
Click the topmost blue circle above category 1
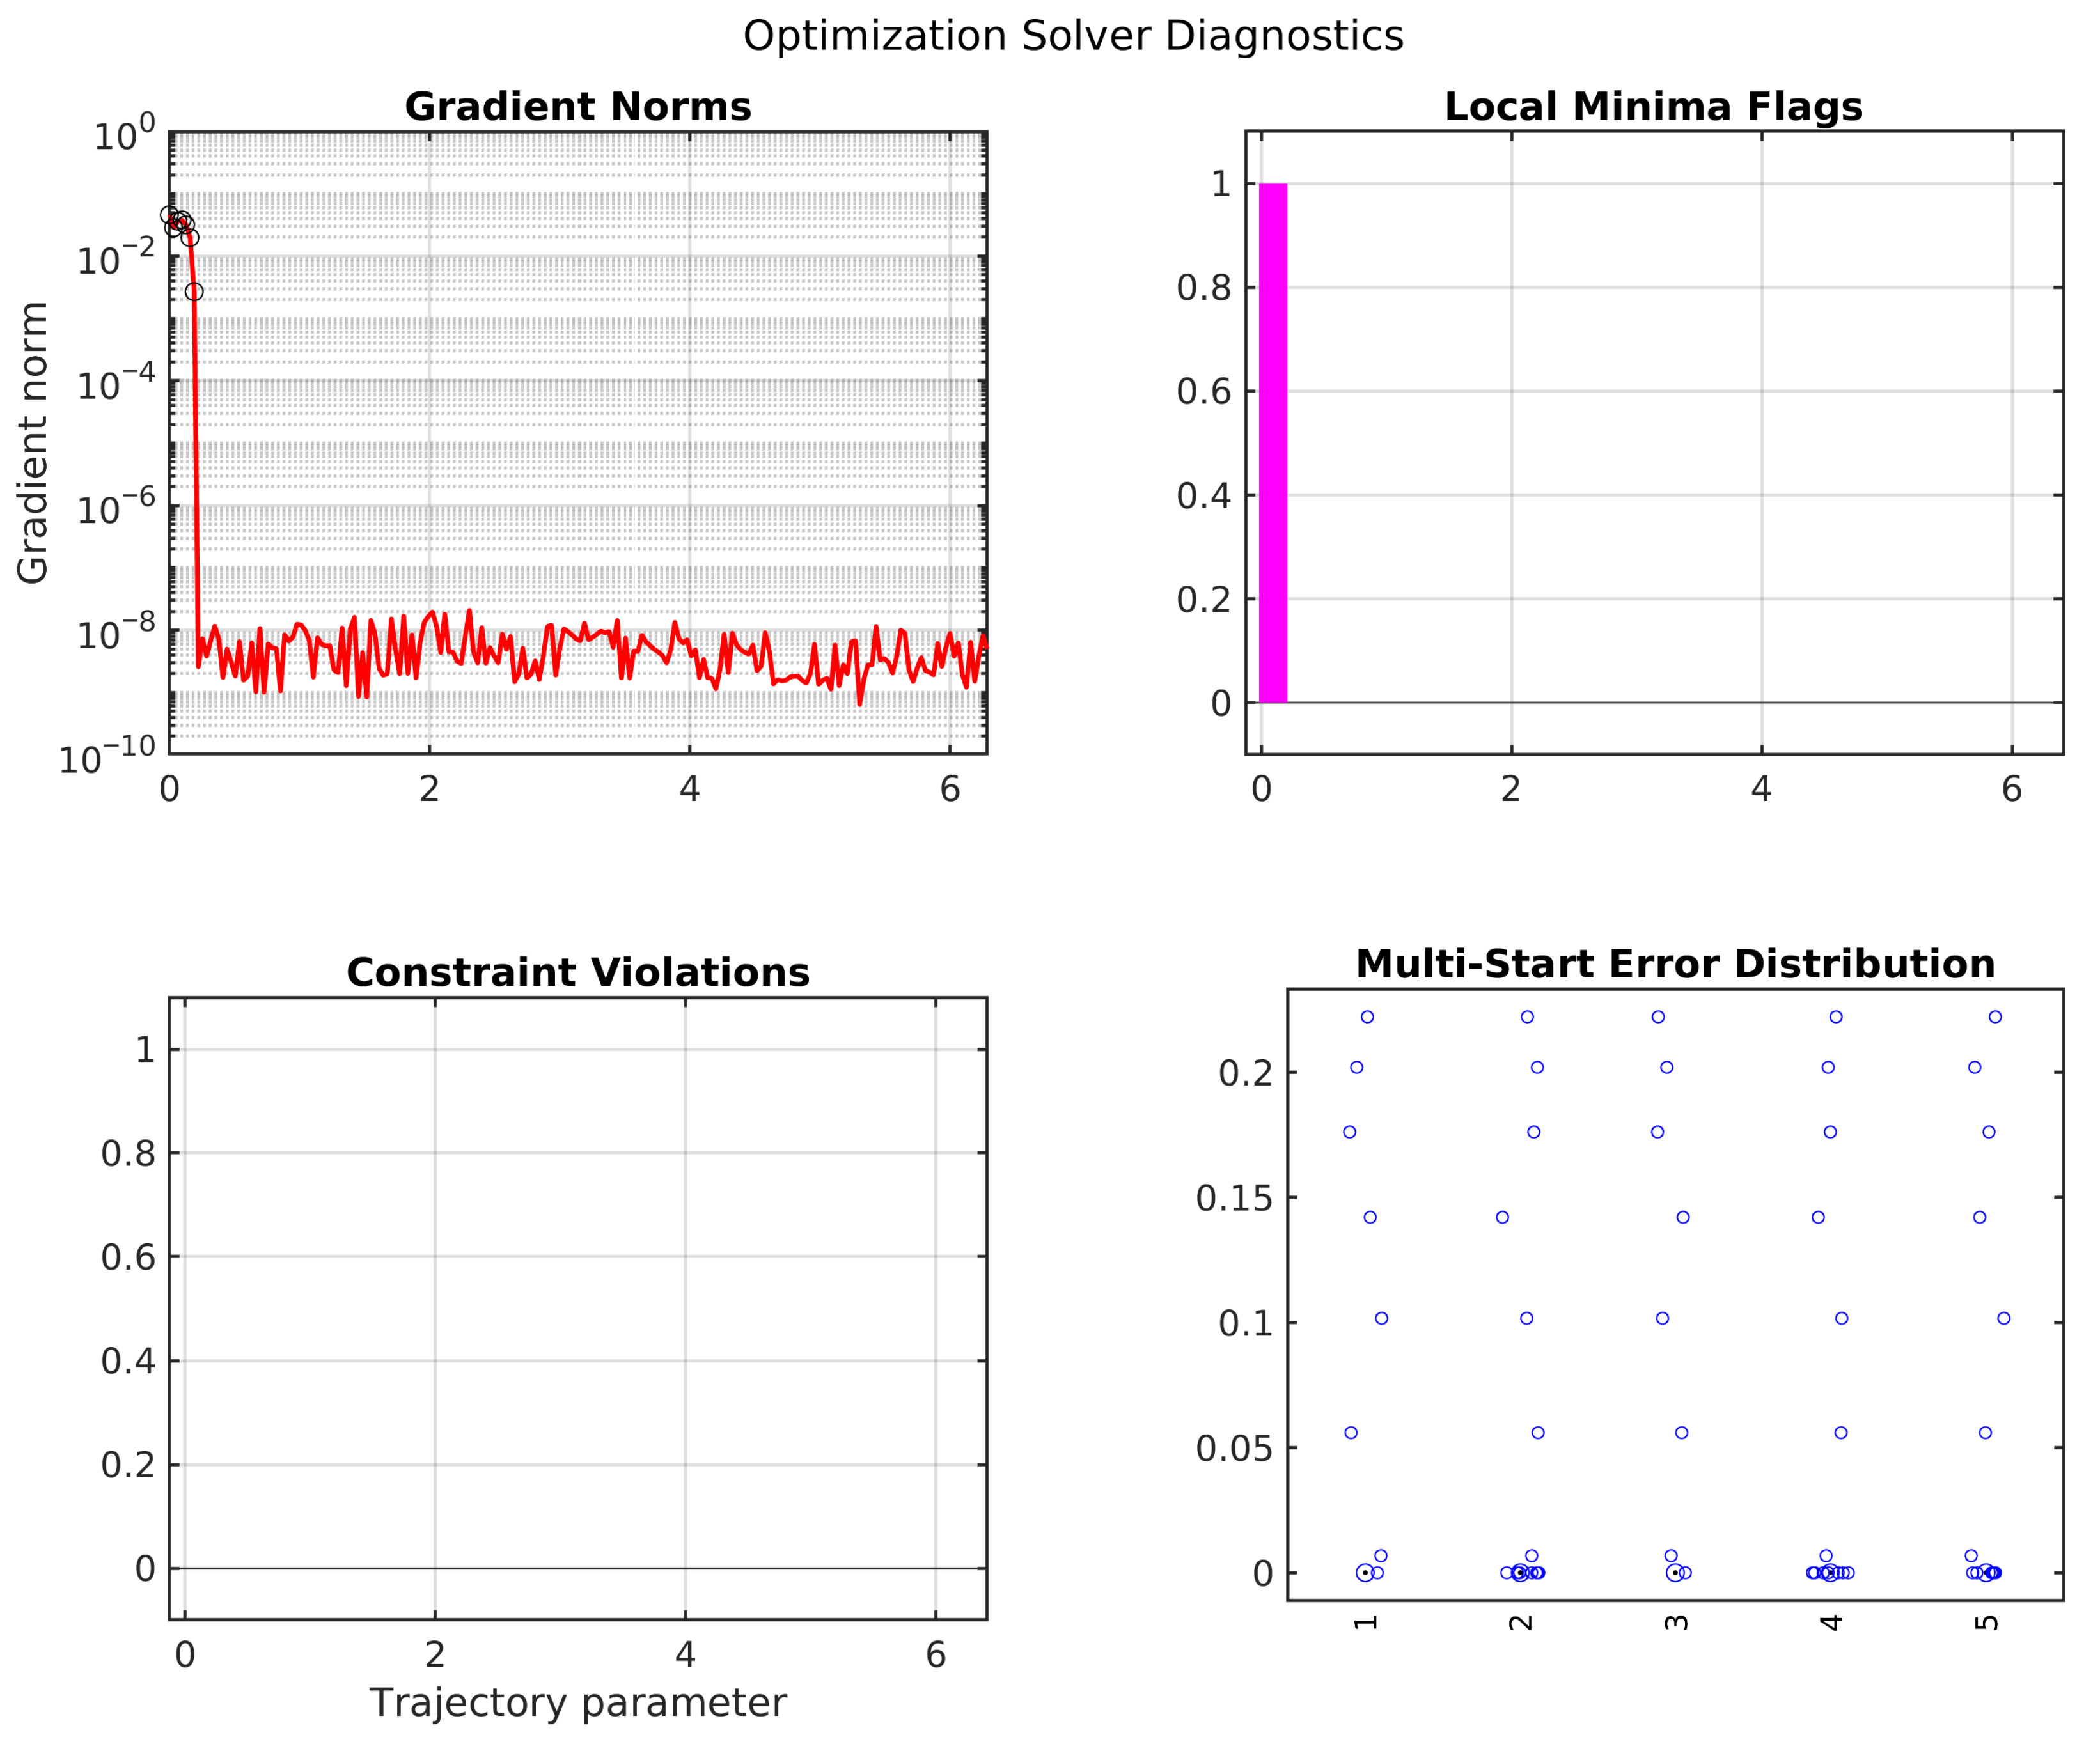tap(1367, 1017)
